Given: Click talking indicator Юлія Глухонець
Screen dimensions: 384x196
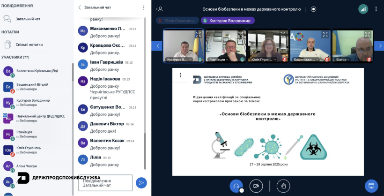Looking at the screenshot, I should [x=177, y=21].
